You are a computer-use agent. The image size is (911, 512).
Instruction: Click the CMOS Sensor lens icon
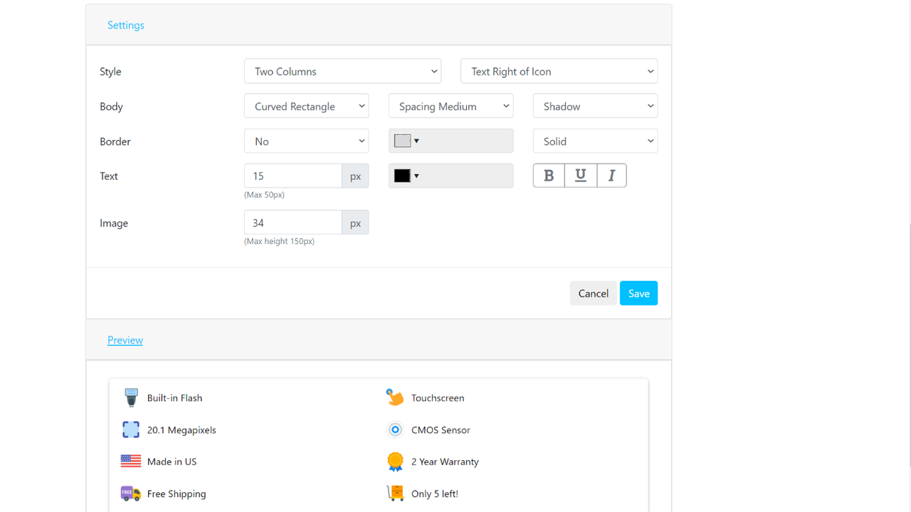pyautogui.click(x=395, y=430)
